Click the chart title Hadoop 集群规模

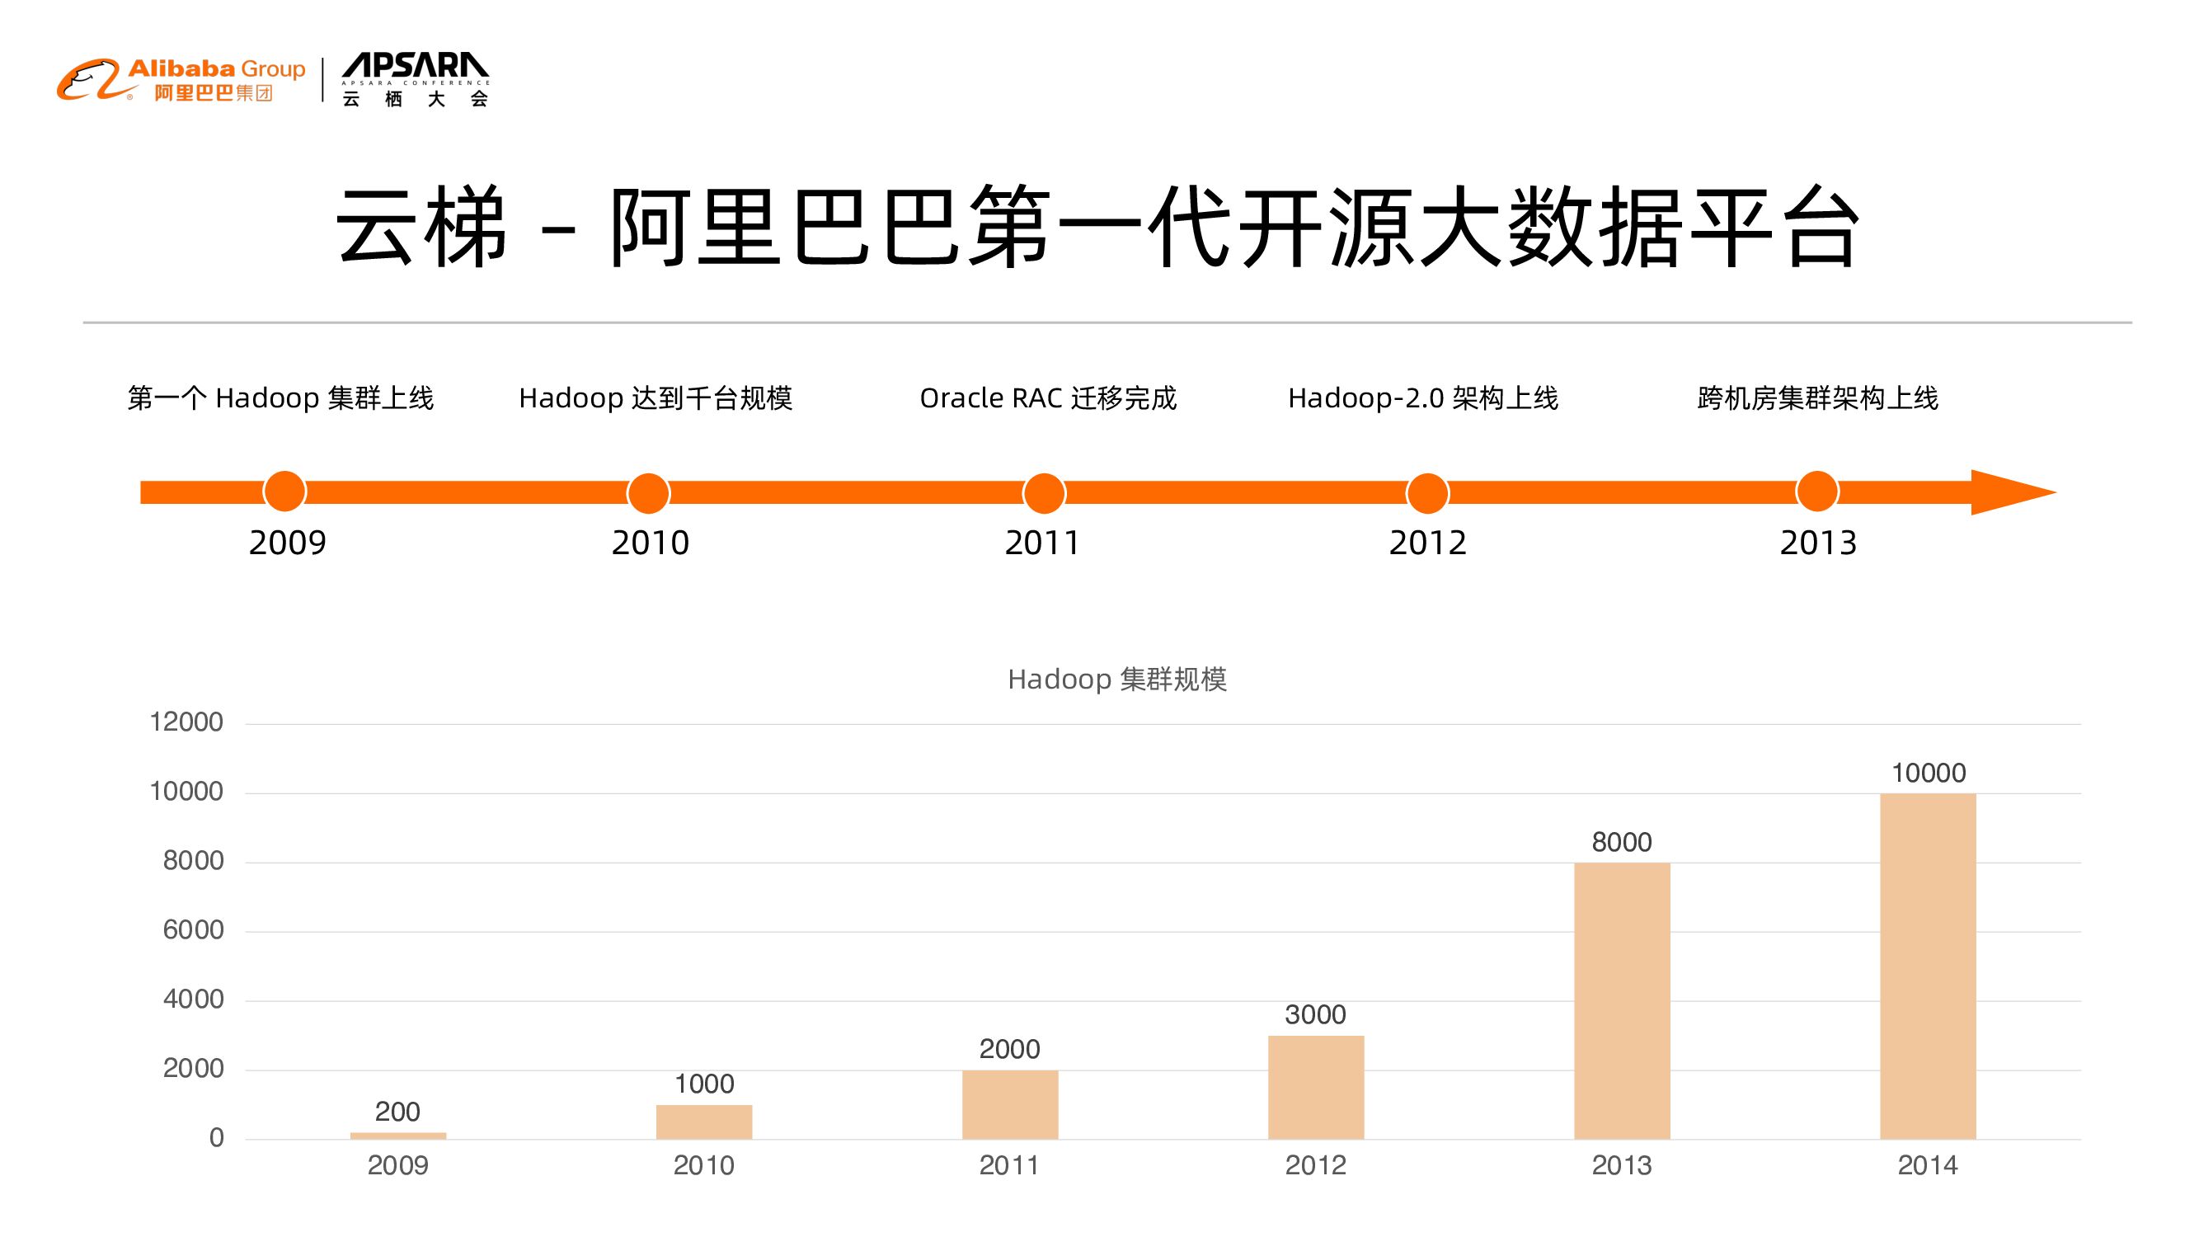click(1116, 680)
